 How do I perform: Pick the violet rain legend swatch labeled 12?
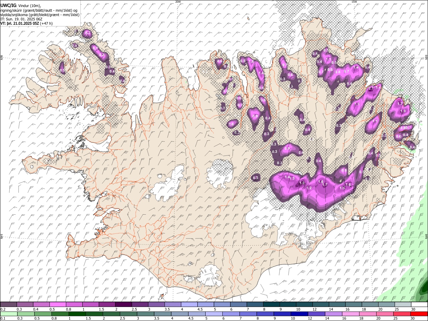[316, 314]
